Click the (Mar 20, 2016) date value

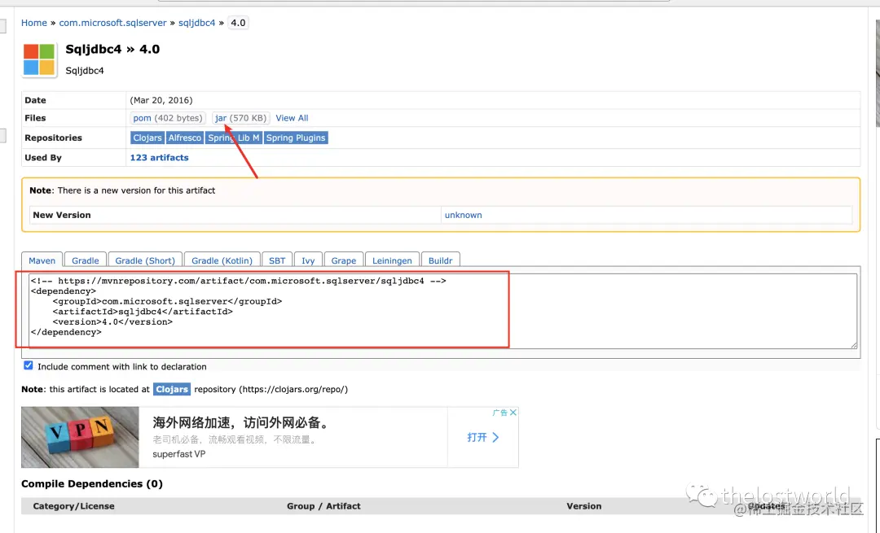click(x=161, y=100)
